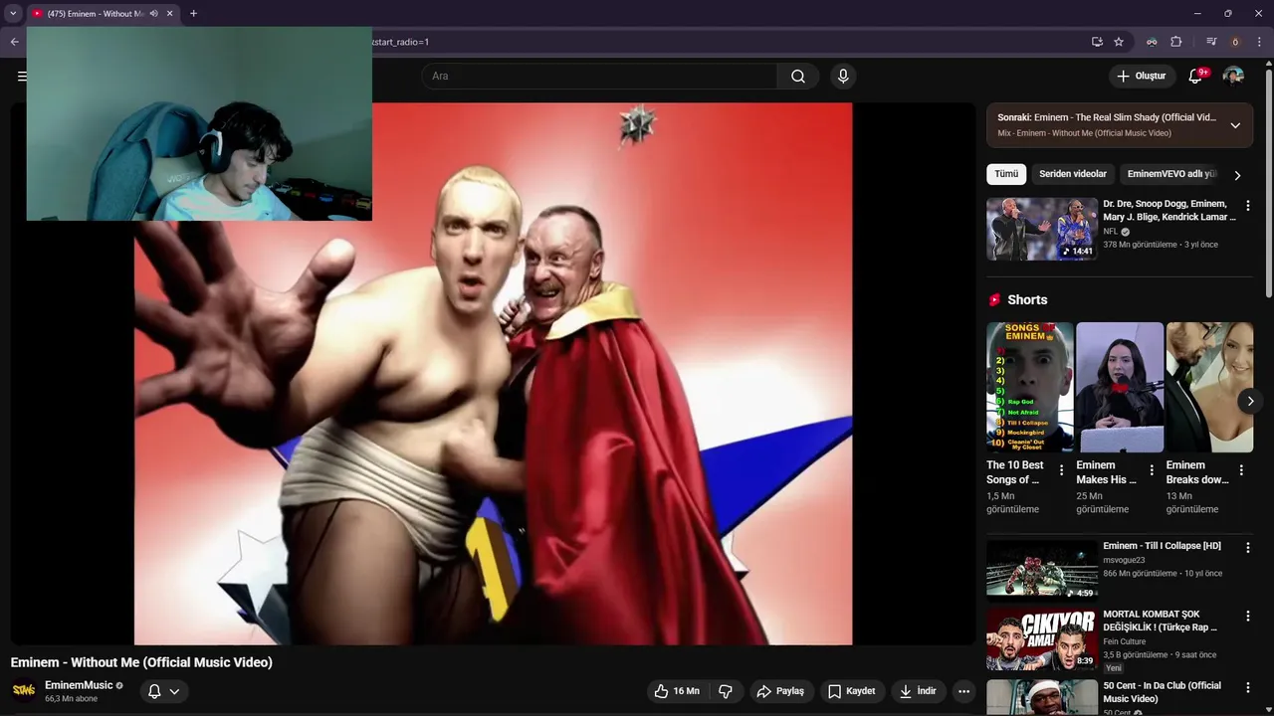Click the EminemMusic channel name
The width and height of the screenshot is (1274, 716).
pyautogui.click(x=79, y=685)
